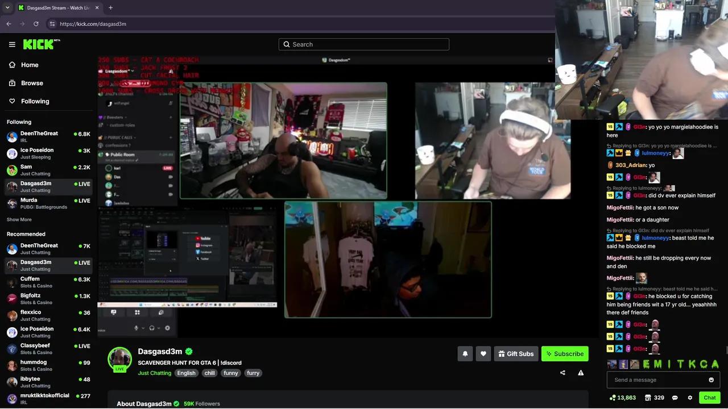Click the Dasgasd3m streamer avatar with LIVE badge
728x409 pixels.
[119, 360]
